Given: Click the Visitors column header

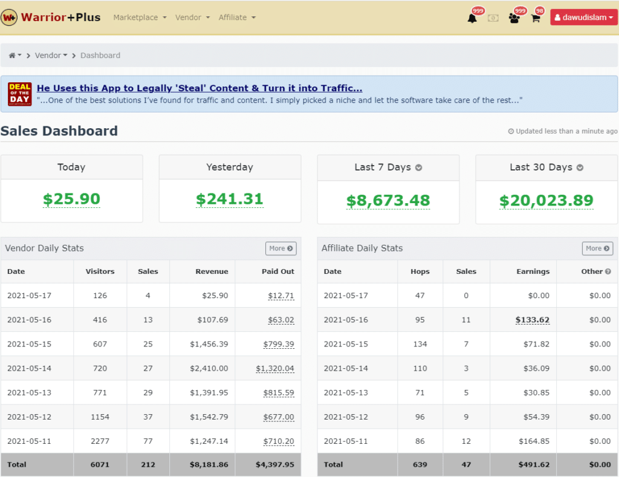Looking at the screenshot, I should (100, 271).
